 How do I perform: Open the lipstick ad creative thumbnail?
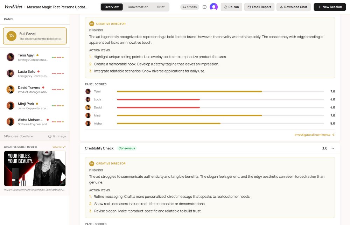click(x=35, y=169)
